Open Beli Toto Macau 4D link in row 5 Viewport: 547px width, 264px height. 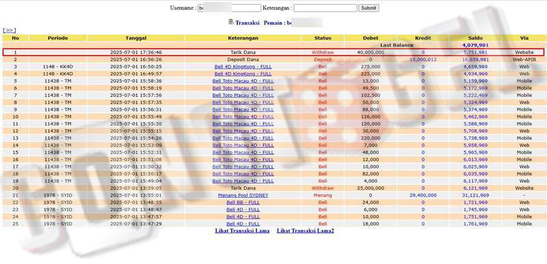pyautogui.click(x=243, y=80)
